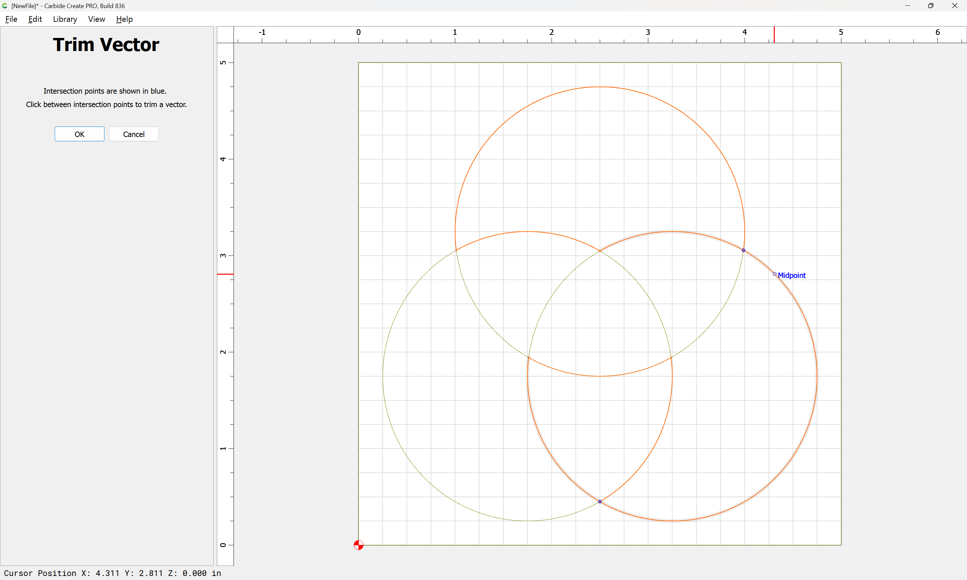This screenshot has height=580, width=967.
Task: Click the Midpoint snap marker circle
Action: pos(774,274)
